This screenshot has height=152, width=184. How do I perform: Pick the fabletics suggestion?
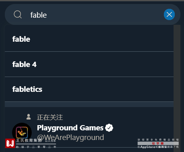89,89
